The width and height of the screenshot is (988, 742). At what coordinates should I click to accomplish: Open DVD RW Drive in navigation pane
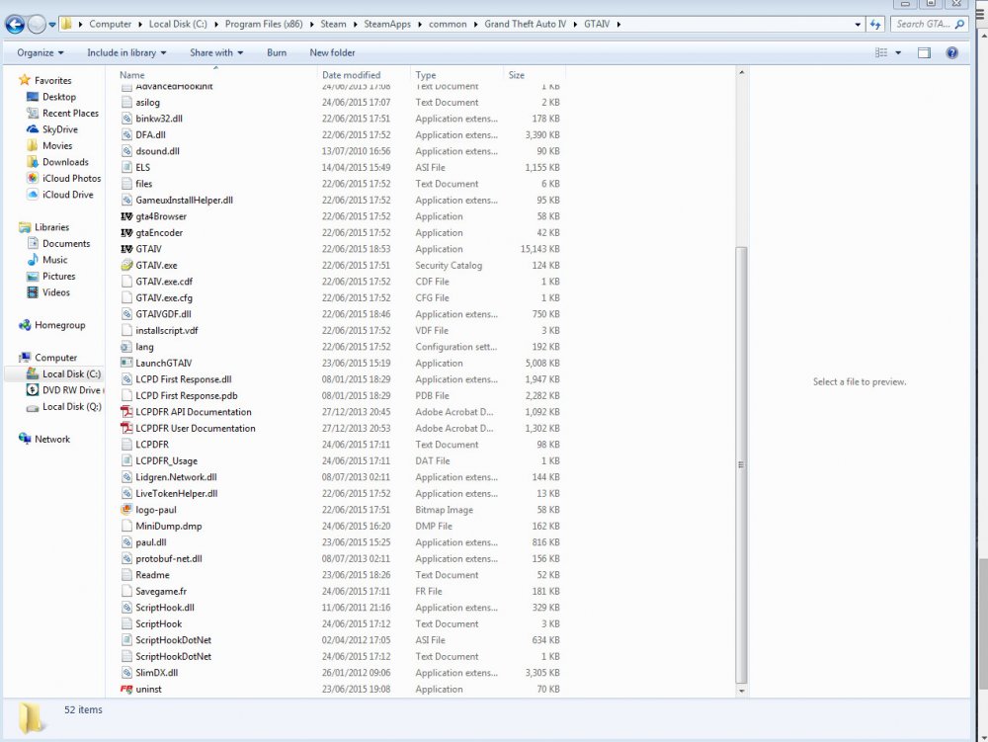tap(70, 390)
